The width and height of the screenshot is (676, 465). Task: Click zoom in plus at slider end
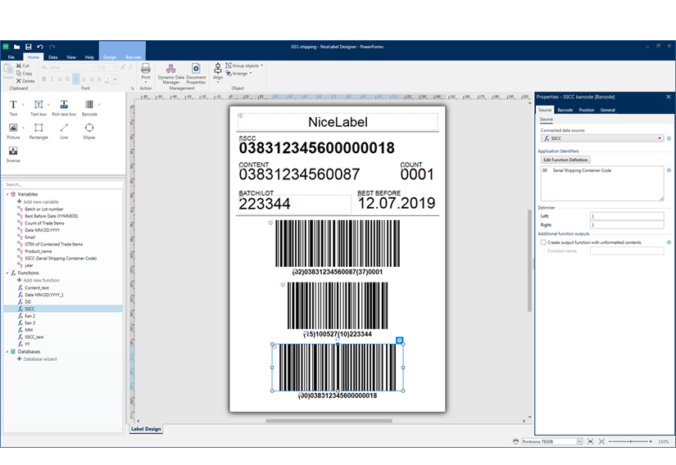651,441
